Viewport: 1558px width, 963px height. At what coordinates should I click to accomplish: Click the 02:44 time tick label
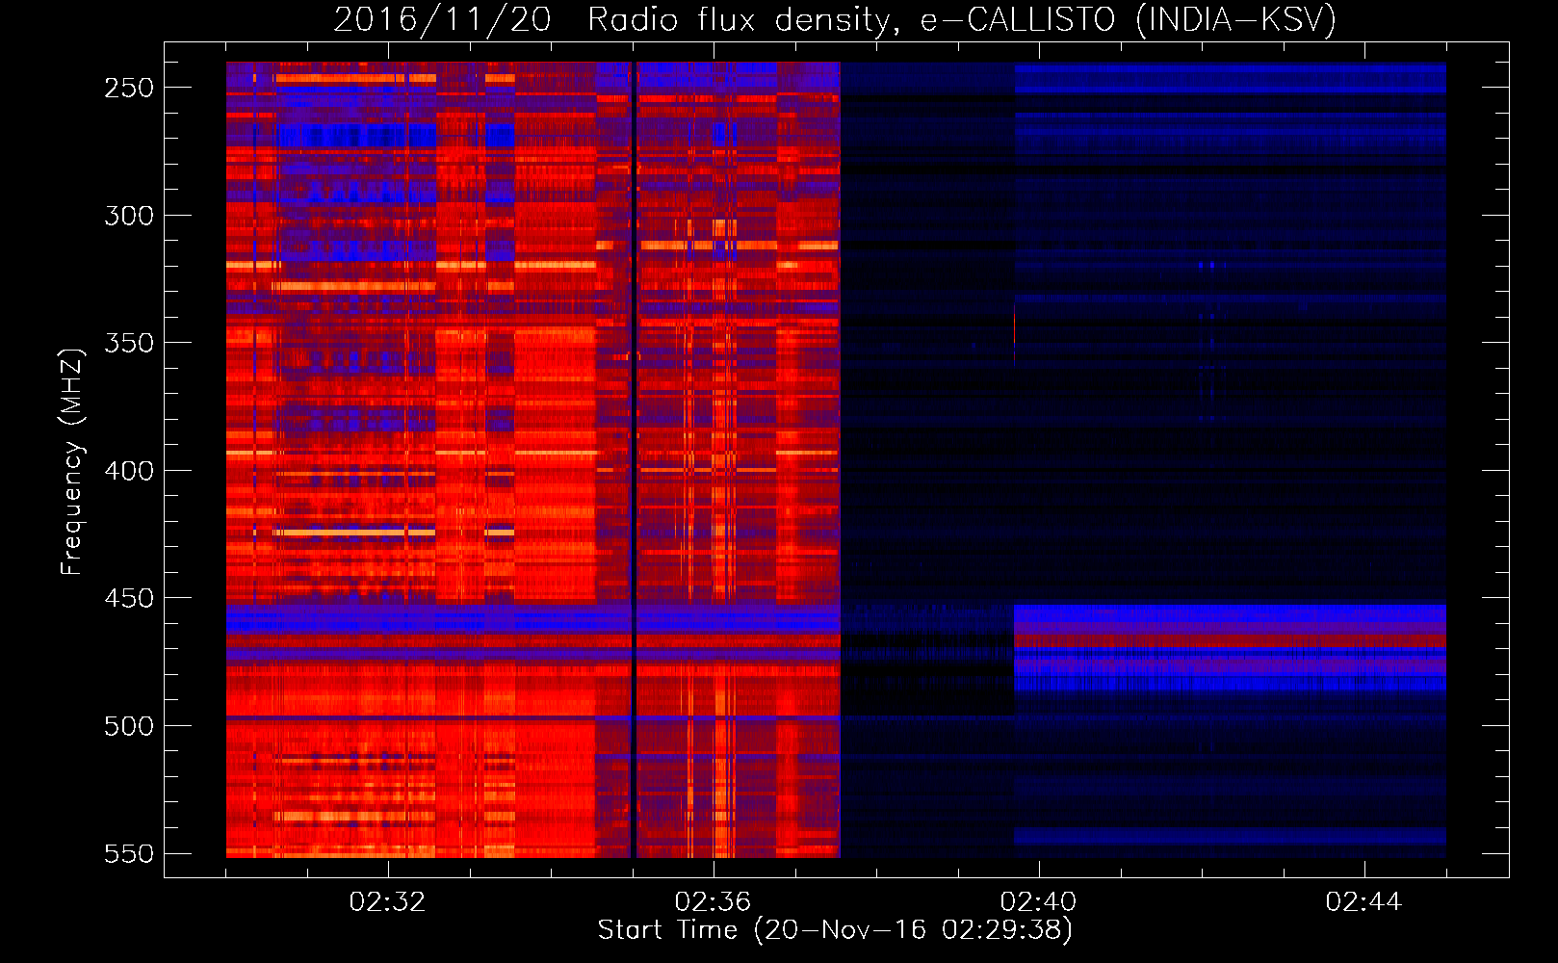[x=1363, y=901]
